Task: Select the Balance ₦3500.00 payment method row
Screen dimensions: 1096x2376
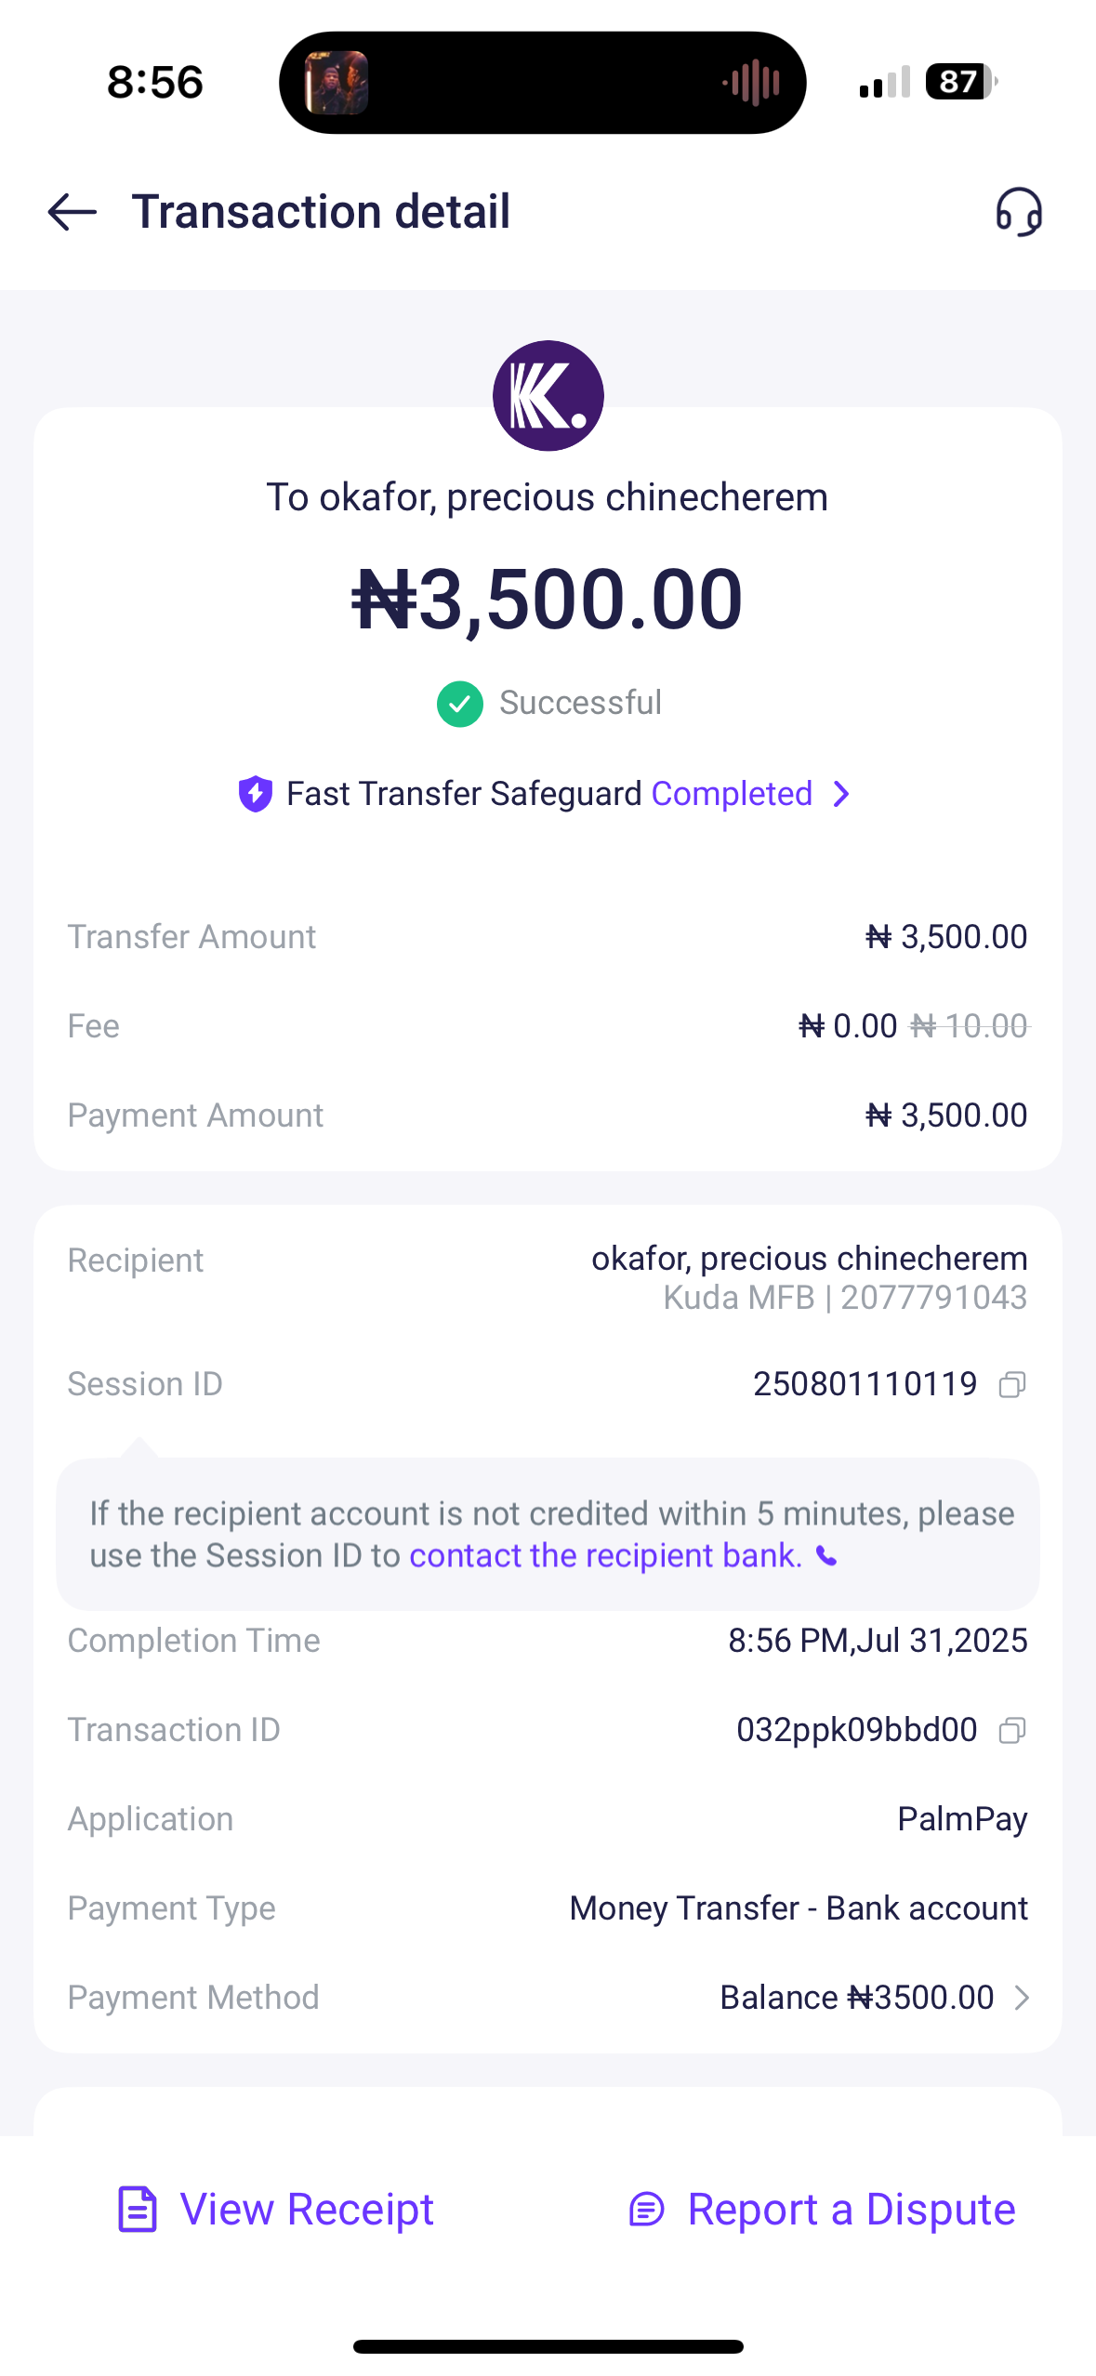Action: click(856, 1998)
